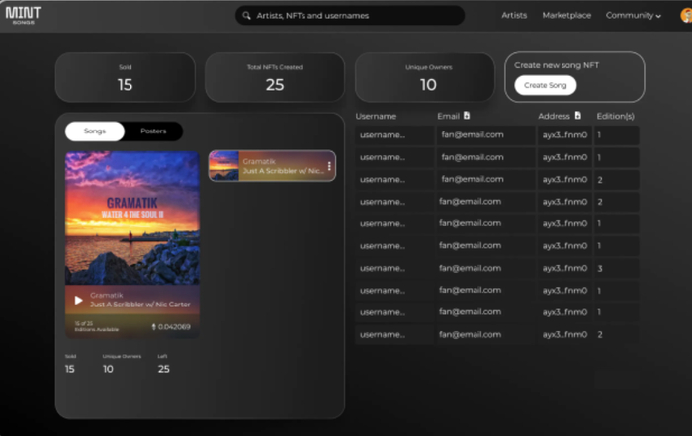The height and width of the screenshot is (436, 692).
Task: Expand the Community dropdown
Action: point(634,16)
